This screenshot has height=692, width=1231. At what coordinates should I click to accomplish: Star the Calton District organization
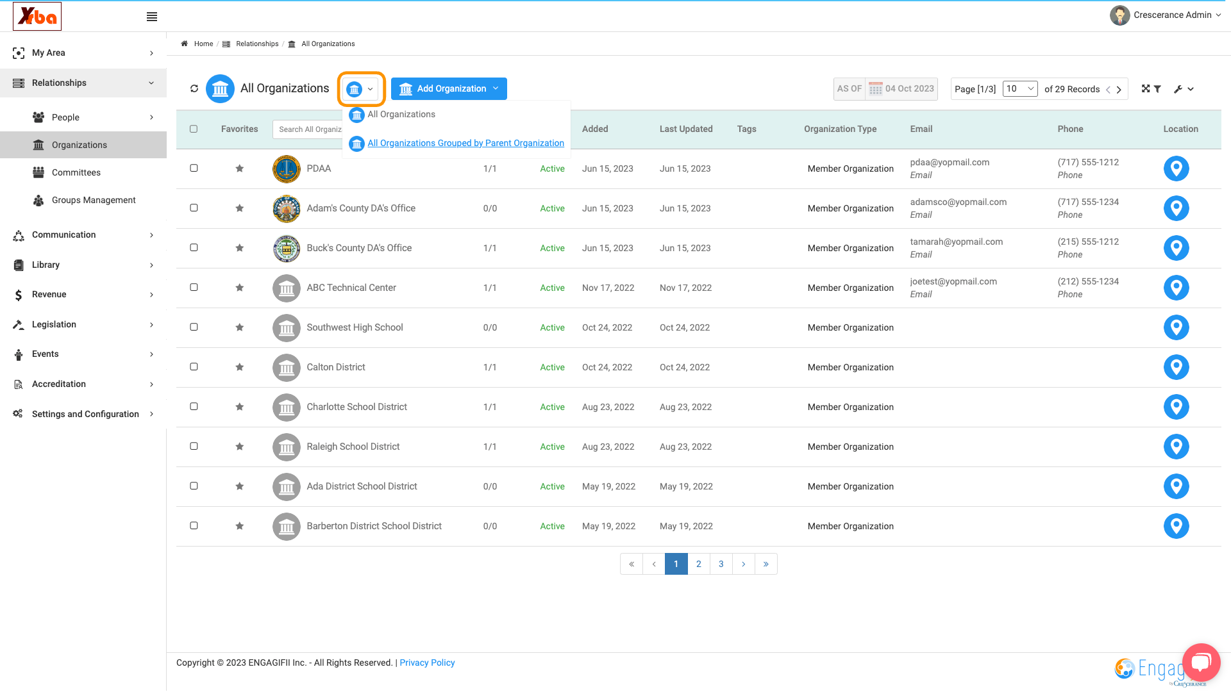pos(239,367)
